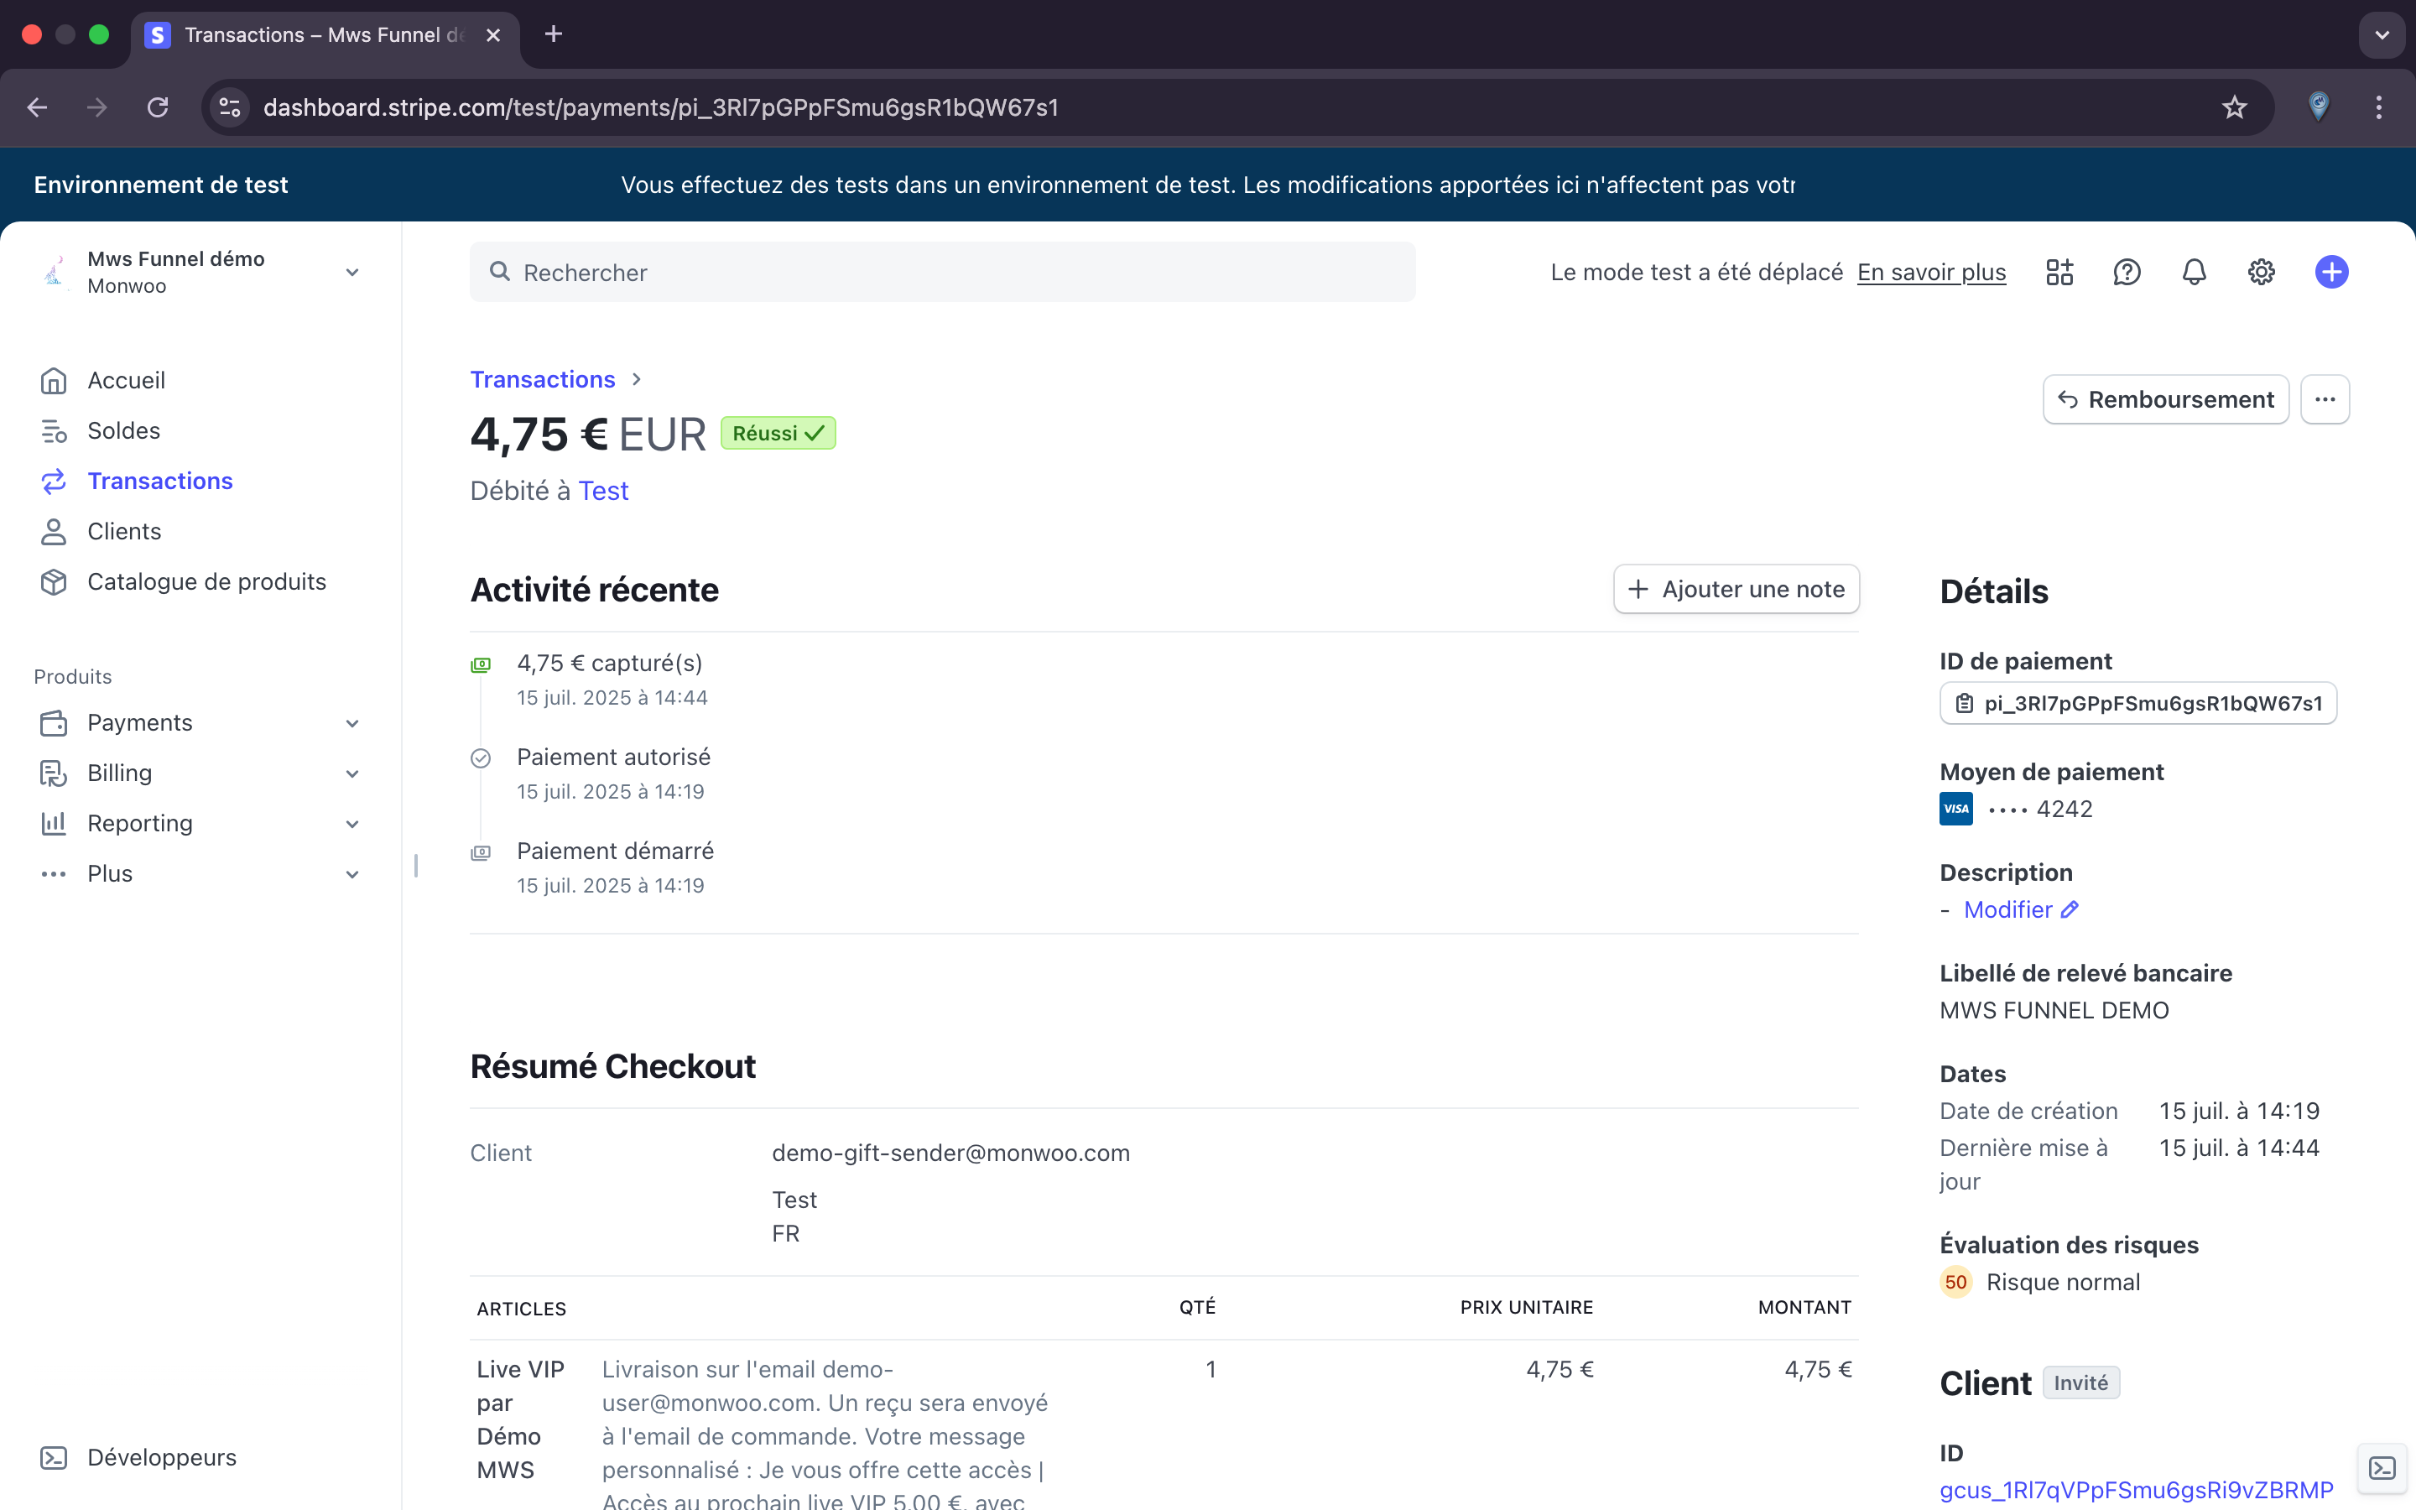The width and height of the screenshot is (2416, 1510).
Task: Go to Clients in sidebar
Action: point(124,531)
